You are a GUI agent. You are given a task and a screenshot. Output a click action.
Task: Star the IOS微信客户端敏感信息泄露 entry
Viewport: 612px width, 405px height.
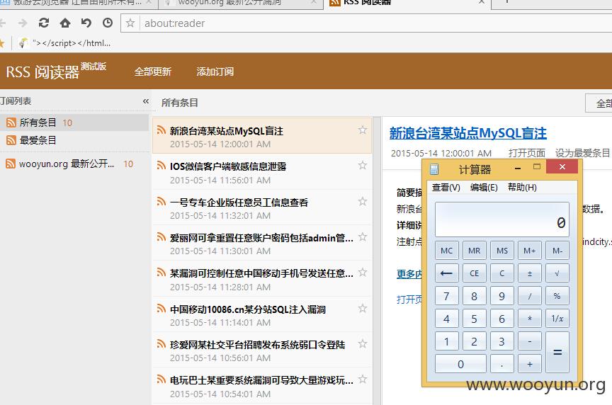pyautogui.click(x=363, y=166)
